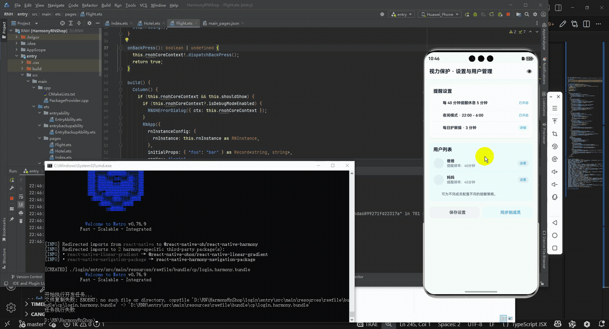Expand the AppScope folder

pos(17,50)
